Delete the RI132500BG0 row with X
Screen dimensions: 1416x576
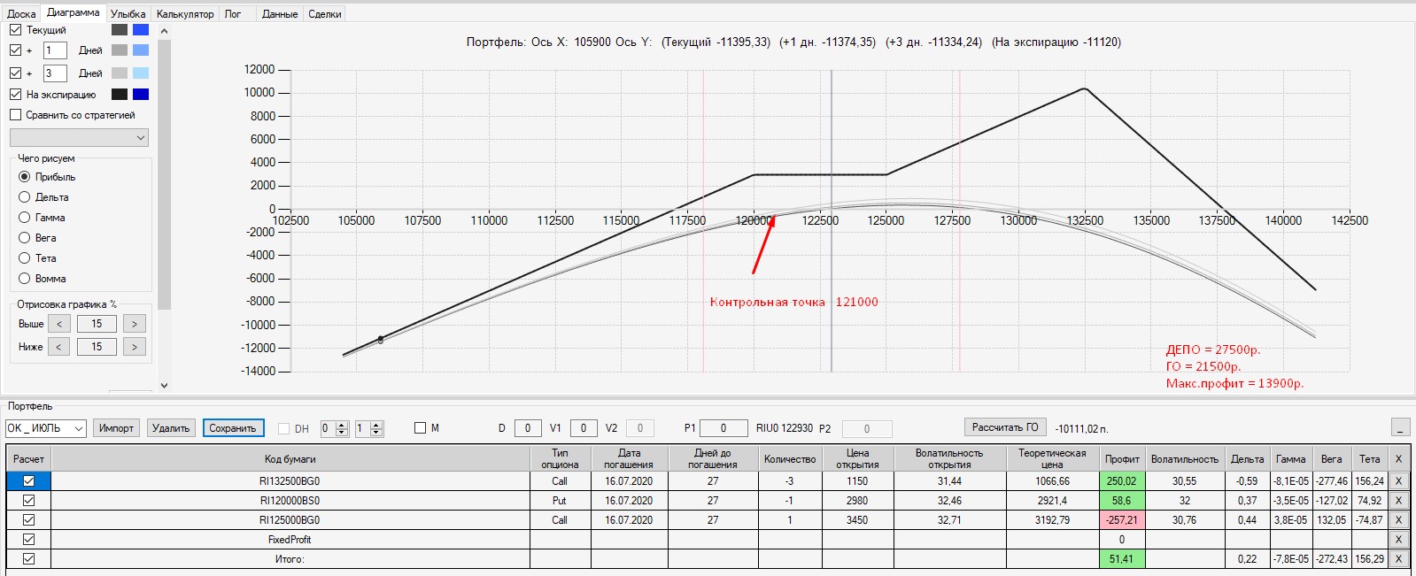click(x=1398, y=481)
